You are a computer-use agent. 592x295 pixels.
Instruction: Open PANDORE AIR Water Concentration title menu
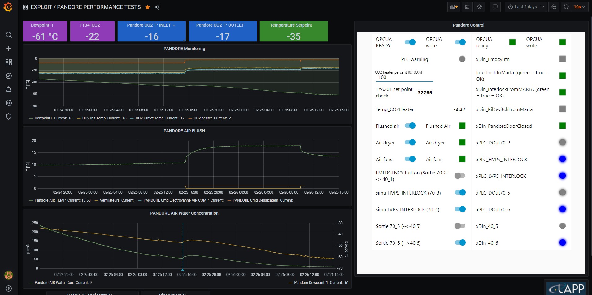184,213
